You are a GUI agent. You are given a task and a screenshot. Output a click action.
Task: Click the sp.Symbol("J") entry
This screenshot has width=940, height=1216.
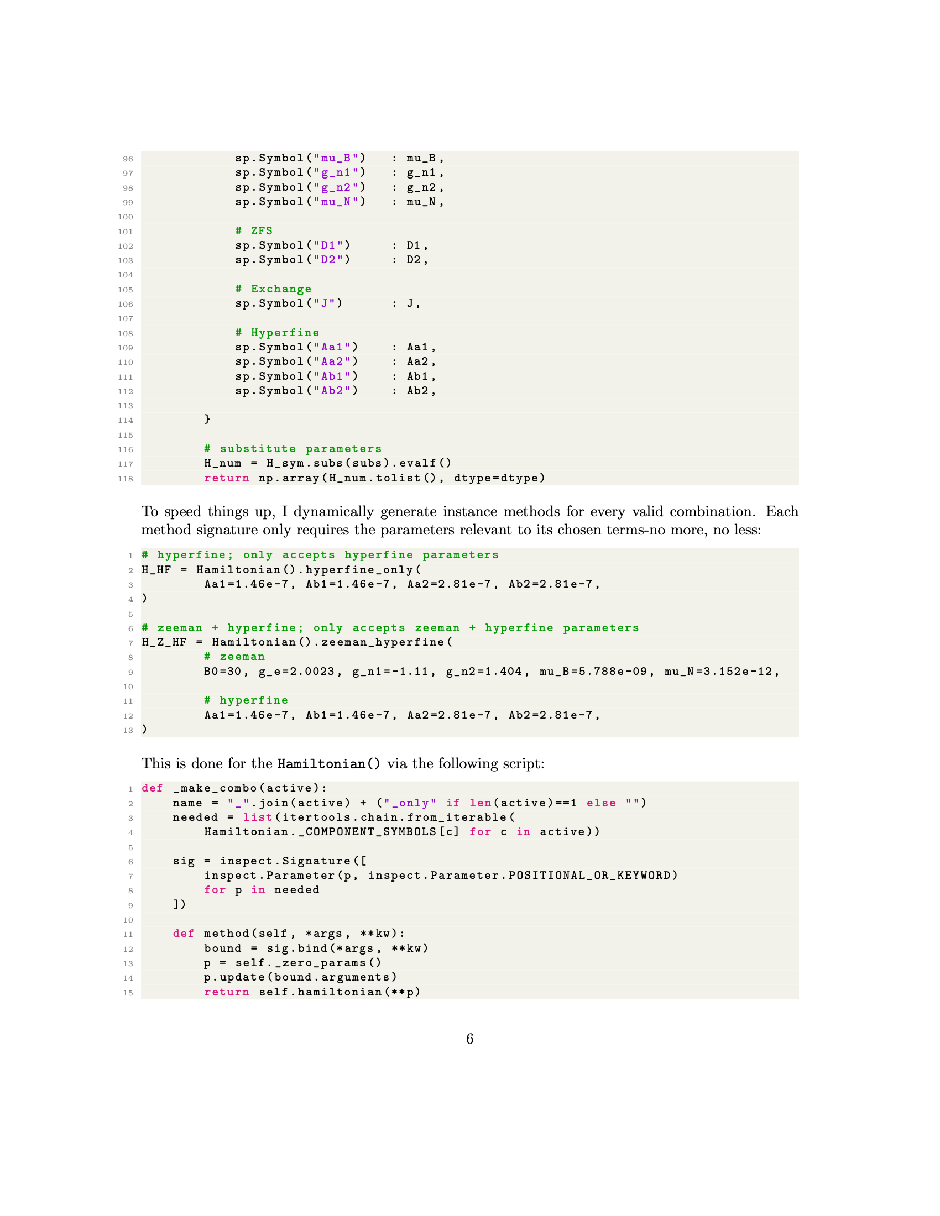(x=289, y=303)
